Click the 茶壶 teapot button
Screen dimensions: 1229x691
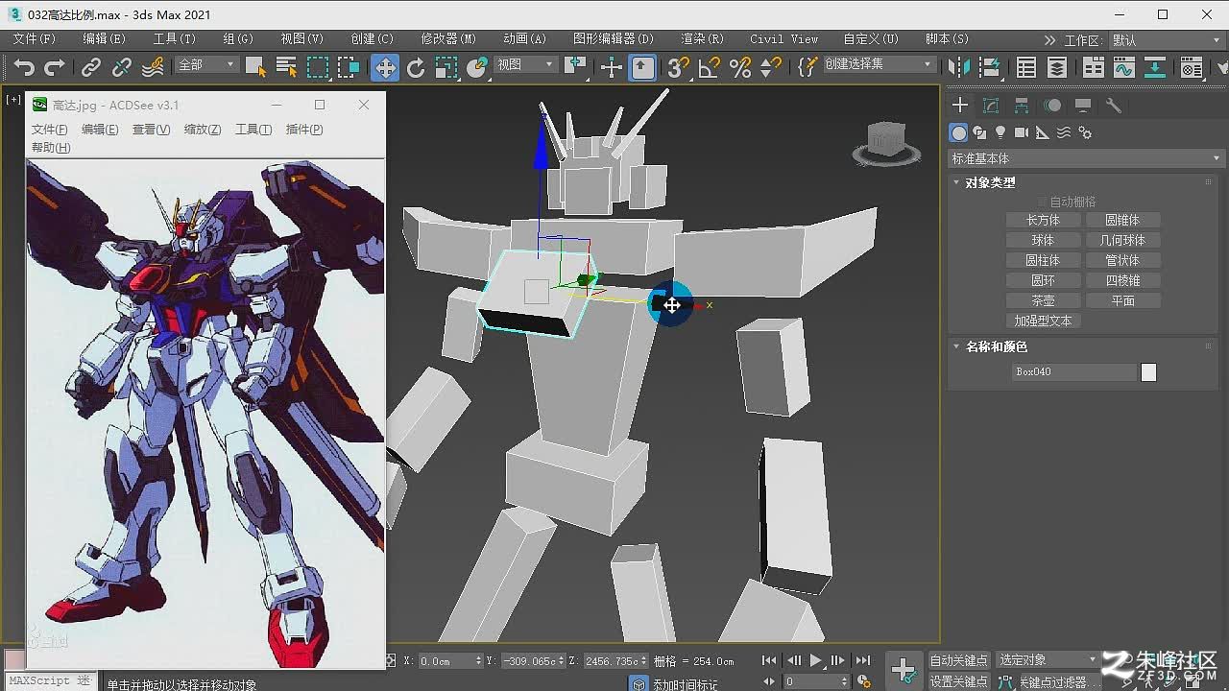[1043, 300]
